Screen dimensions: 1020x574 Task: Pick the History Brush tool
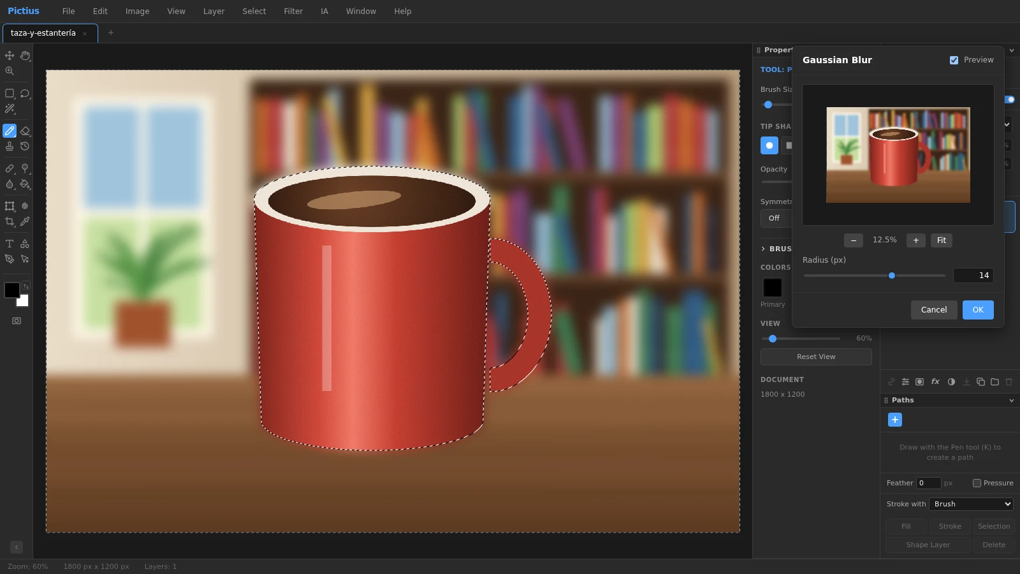click(25, 146)
